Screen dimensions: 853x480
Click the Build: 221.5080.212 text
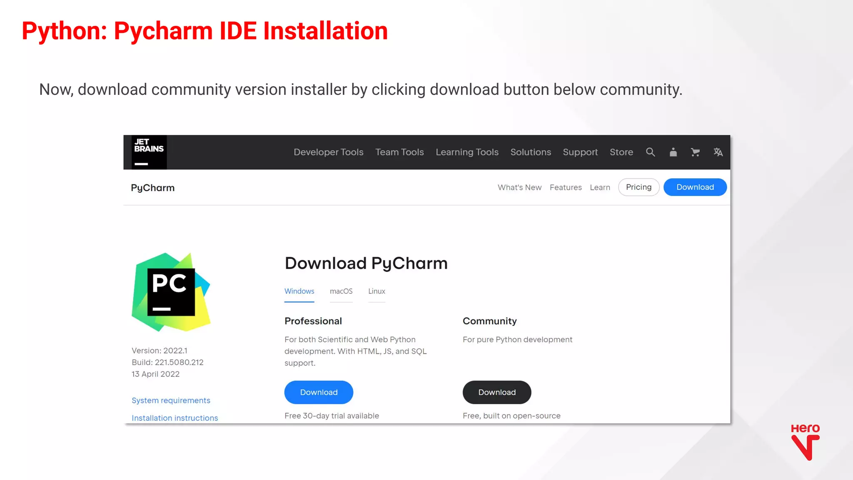[x=167, y=362]
